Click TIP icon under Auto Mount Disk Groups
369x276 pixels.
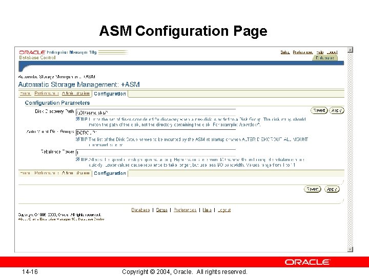[78, 139]
